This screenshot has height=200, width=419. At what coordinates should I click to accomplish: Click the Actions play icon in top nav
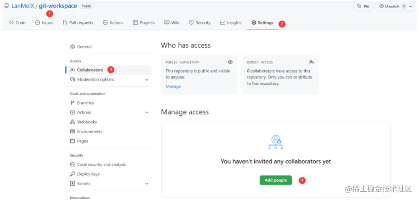point(105,23)
